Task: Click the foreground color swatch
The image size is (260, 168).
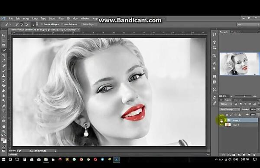Action: coord(3,139)
